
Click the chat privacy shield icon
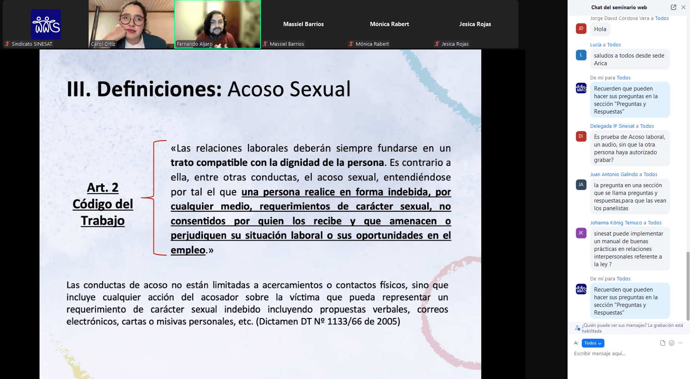click(577, 328)
